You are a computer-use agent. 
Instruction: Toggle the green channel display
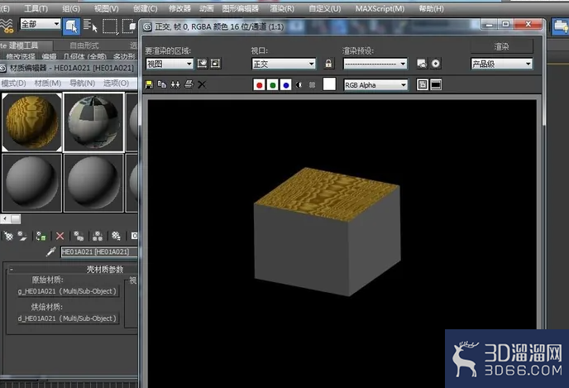coord(273,85)
